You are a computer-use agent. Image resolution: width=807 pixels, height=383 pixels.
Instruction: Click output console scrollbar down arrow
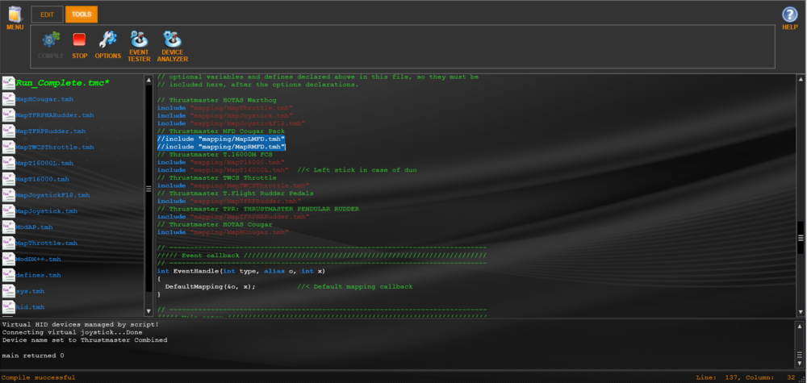pyautogui.click(x=799, y=364)
